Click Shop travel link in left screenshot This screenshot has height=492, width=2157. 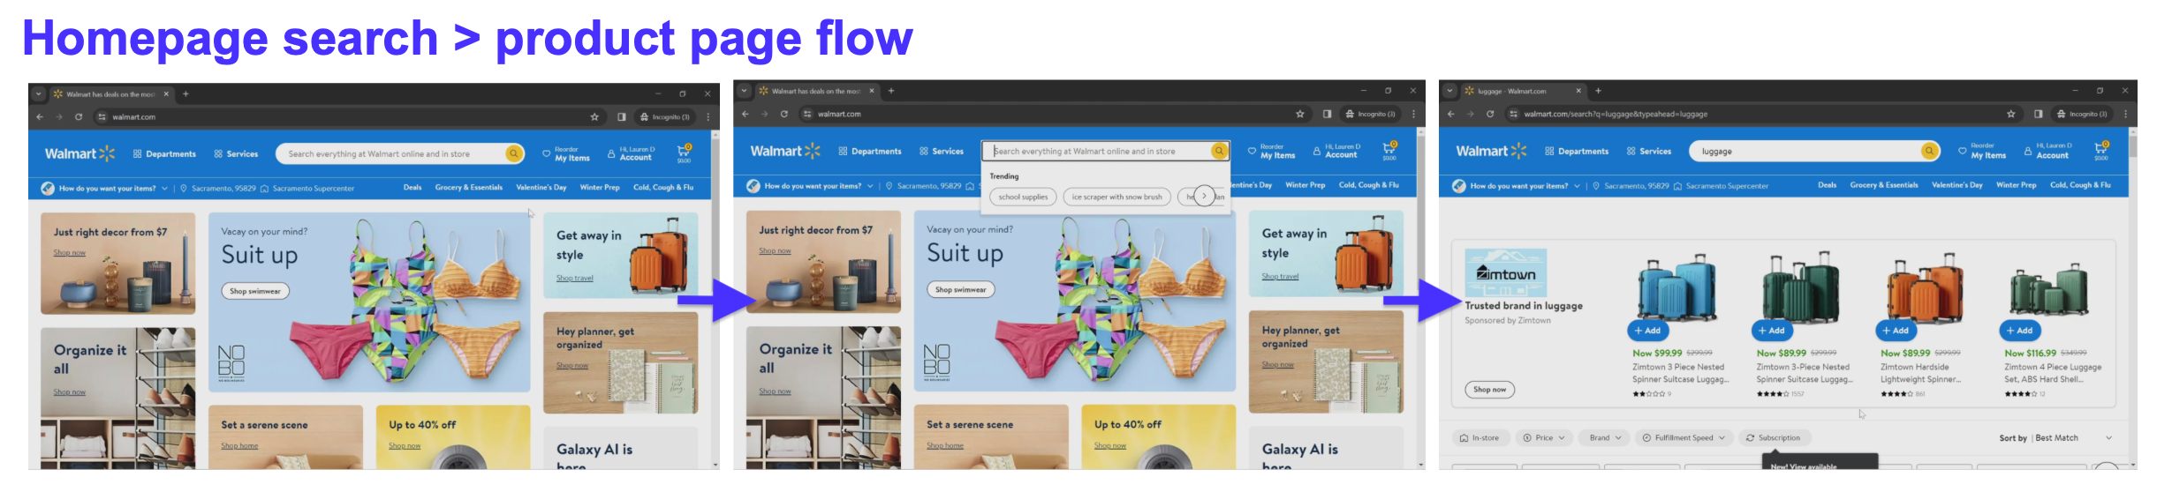(x=574, y=279)
